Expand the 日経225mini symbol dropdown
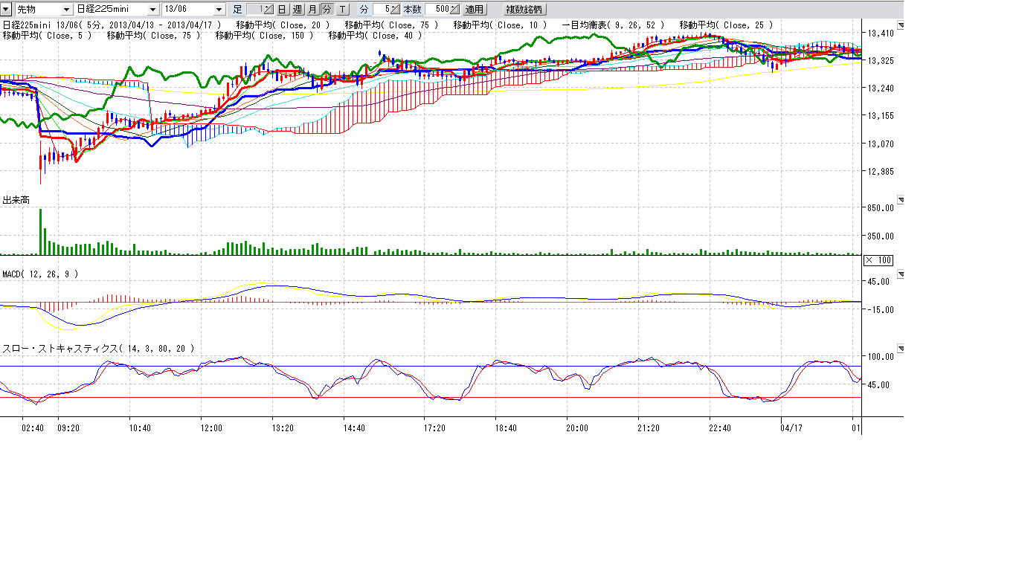 (152, 10)
